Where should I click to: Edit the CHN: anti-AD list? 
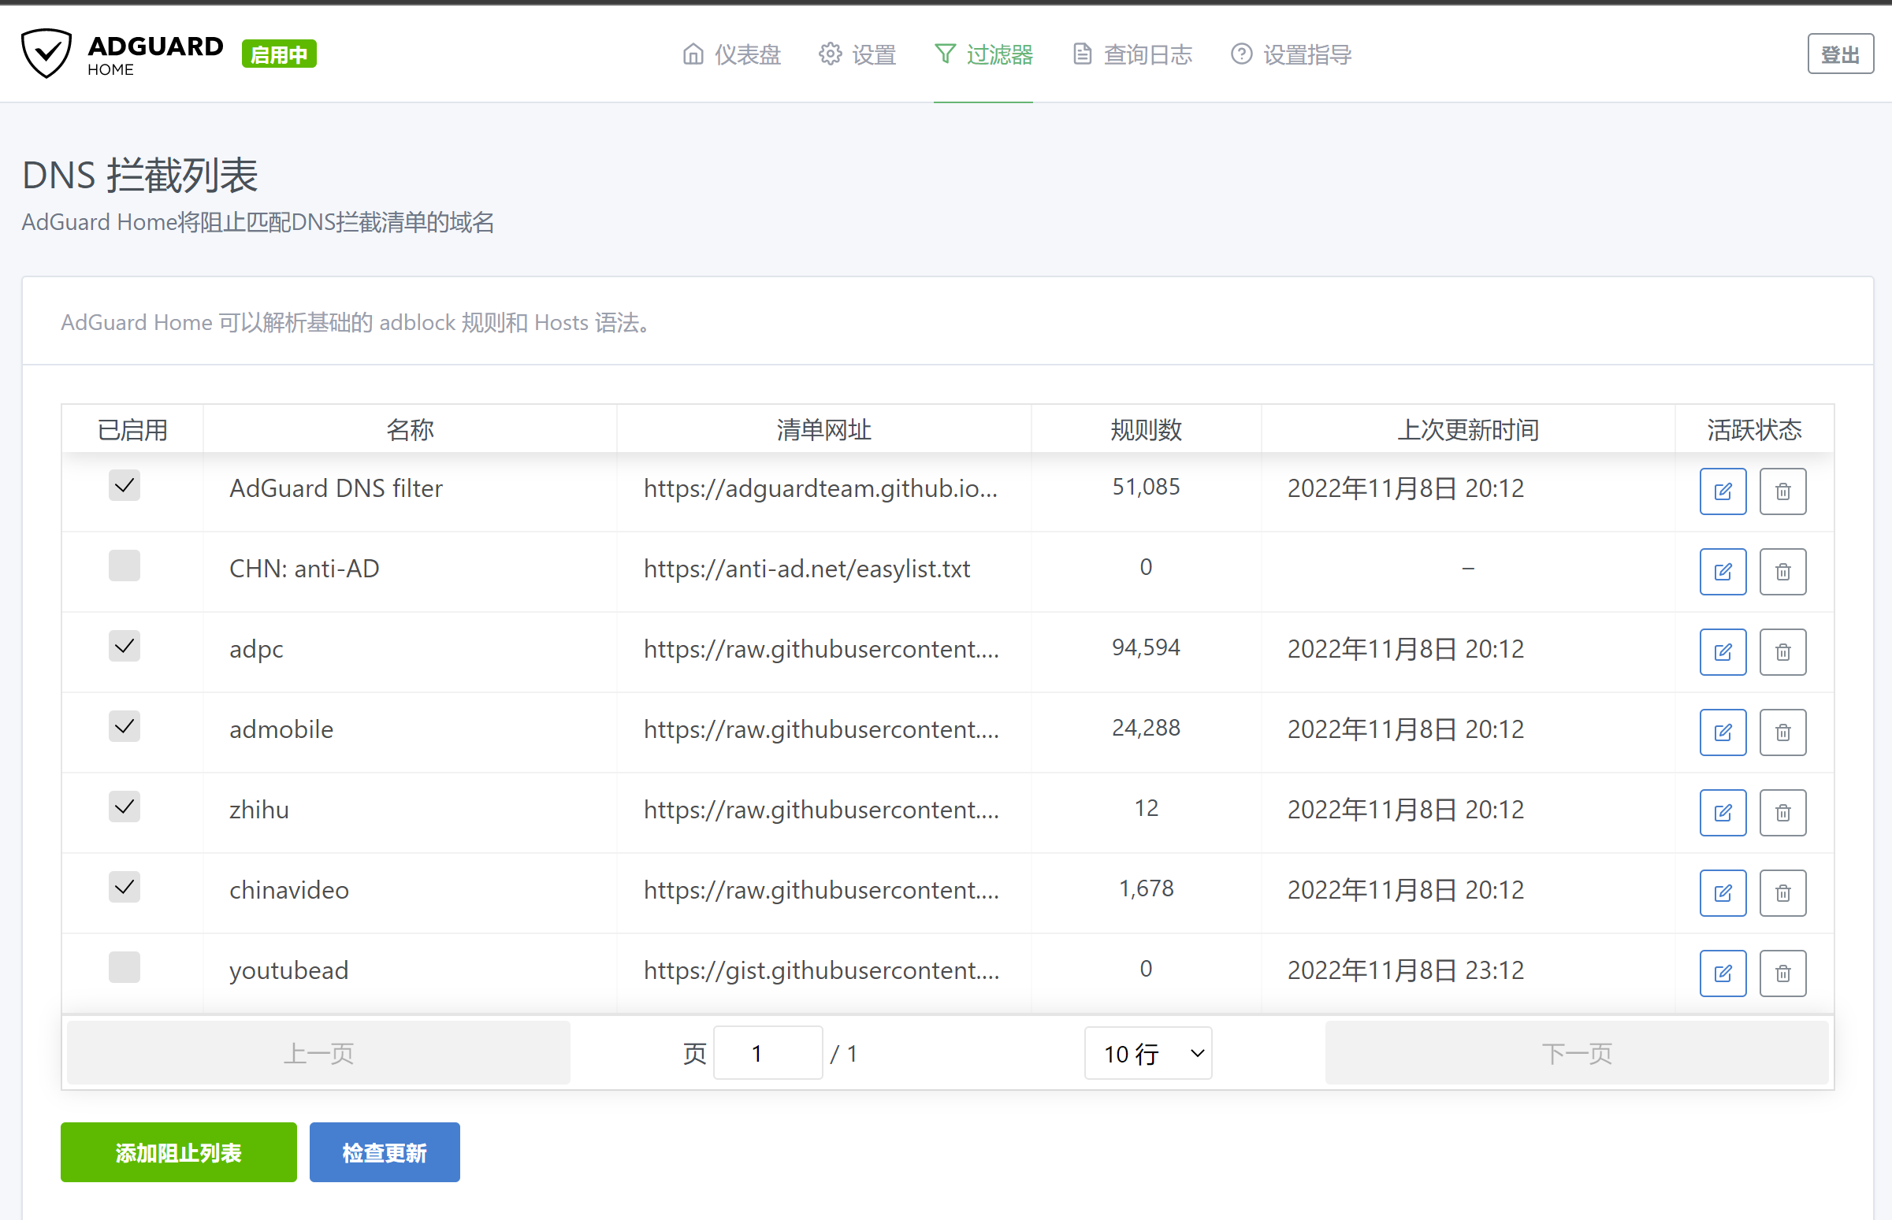1723,571
